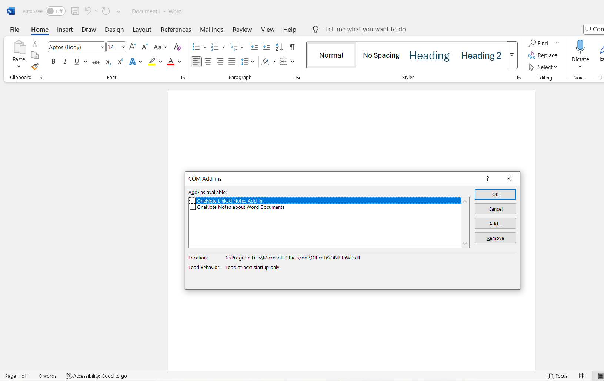604x381 pixels.
Task: Start a numbered list
Action: tap(215, 47)
